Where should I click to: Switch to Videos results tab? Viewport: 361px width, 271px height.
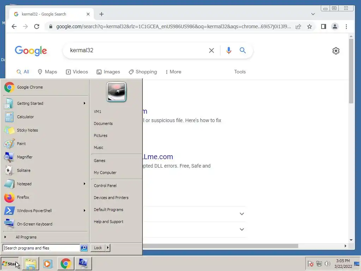(x=77, y=72)
